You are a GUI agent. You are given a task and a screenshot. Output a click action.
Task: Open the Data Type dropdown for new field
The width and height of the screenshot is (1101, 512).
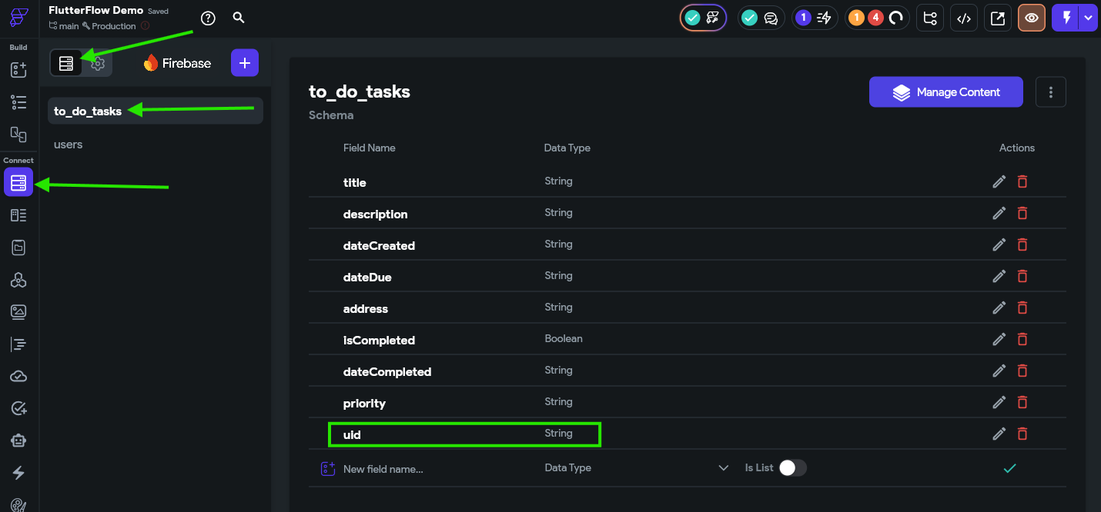637,467
